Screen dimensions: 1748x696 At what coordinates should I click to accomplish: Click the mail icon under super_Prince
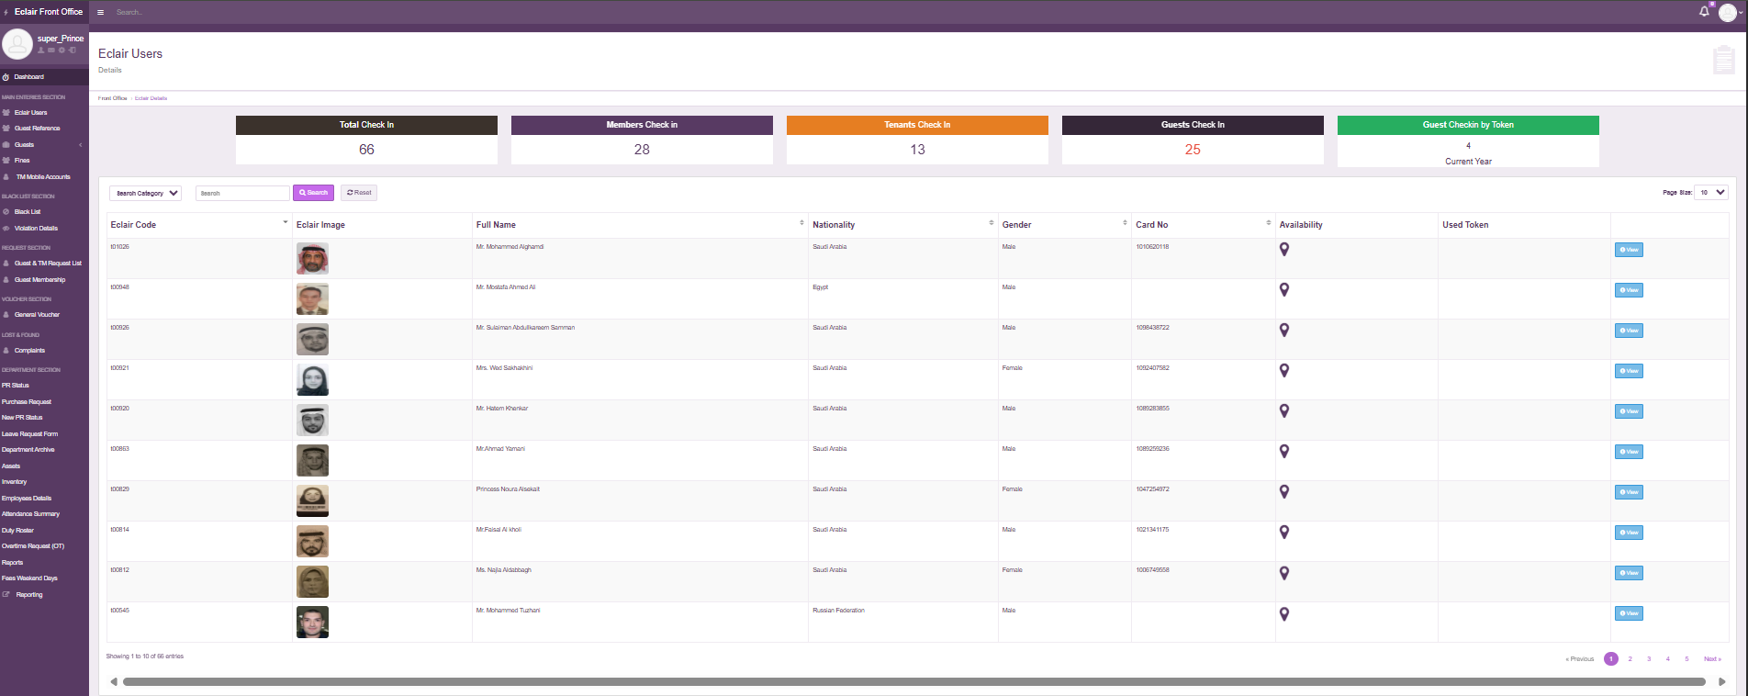(x=51, y=51)
